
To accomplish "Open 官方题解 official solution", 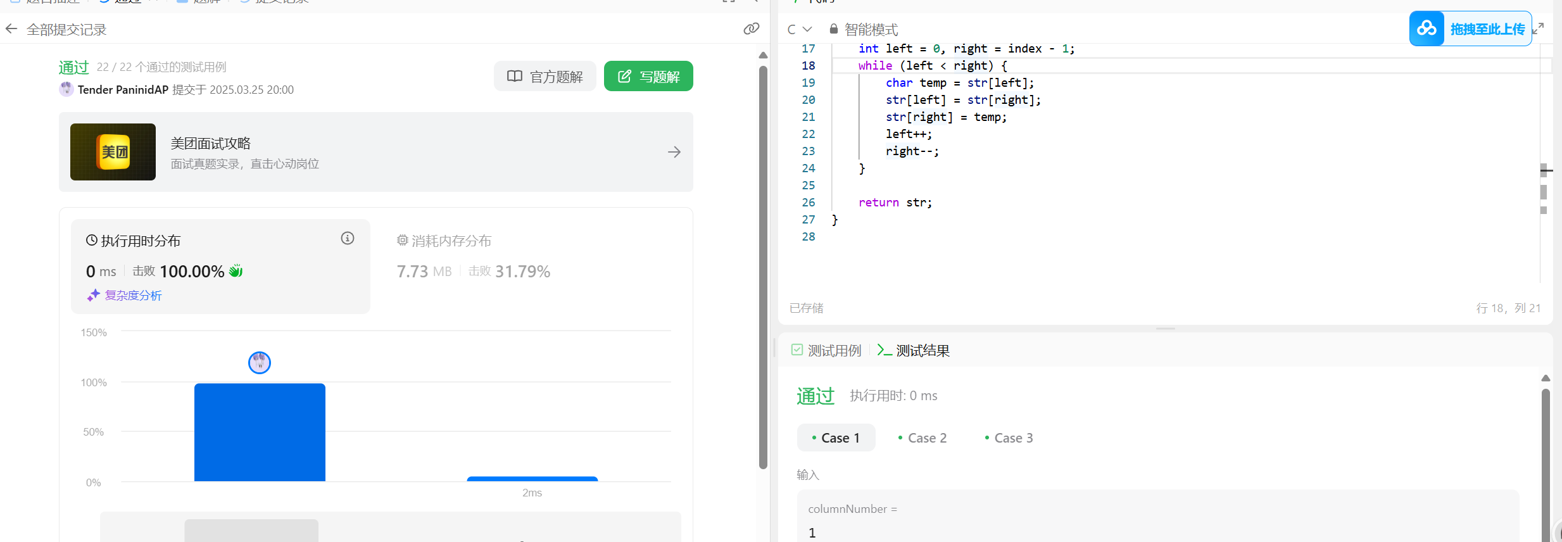I will point(545,77).
